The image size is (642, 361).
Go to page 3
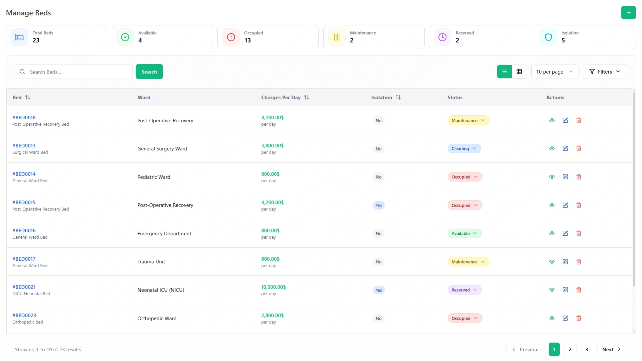pos(587,349)
